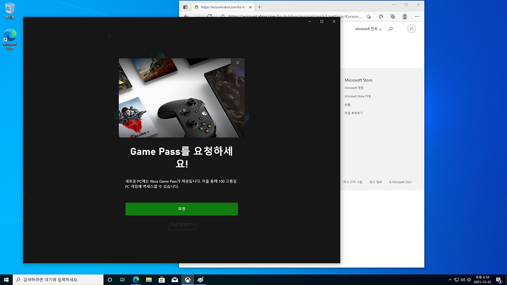Close the Game Pass promo dialog

click(x=238, y=63)
